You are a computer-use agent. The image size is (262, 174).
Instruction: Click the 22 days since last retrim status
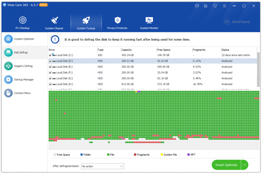(236, 55)
